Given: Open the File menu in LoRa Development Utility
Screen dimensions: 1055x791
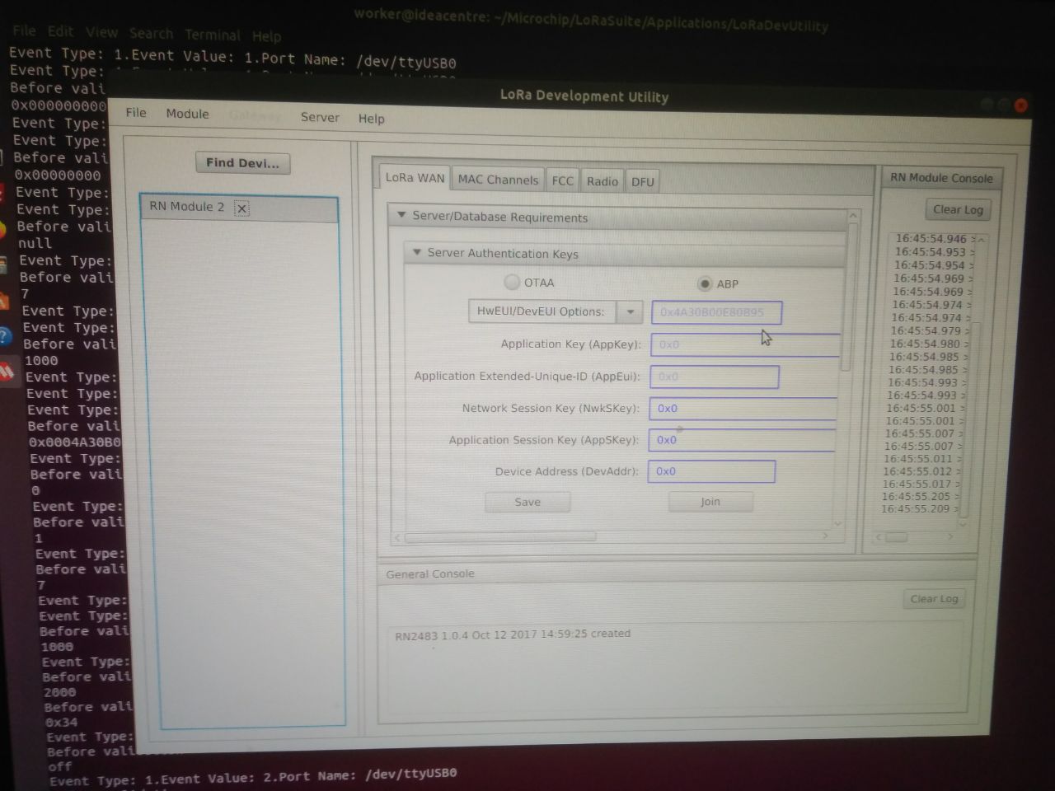Looking at the screenshot, I should [136, 113].
